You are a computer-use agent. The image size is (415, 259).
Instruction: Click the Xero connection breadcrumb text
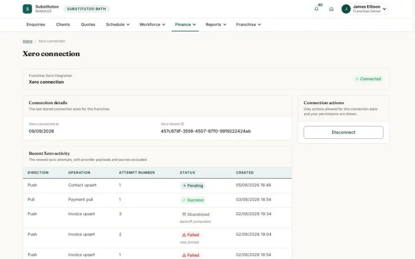pyautogui.click(x=52, y=41)
